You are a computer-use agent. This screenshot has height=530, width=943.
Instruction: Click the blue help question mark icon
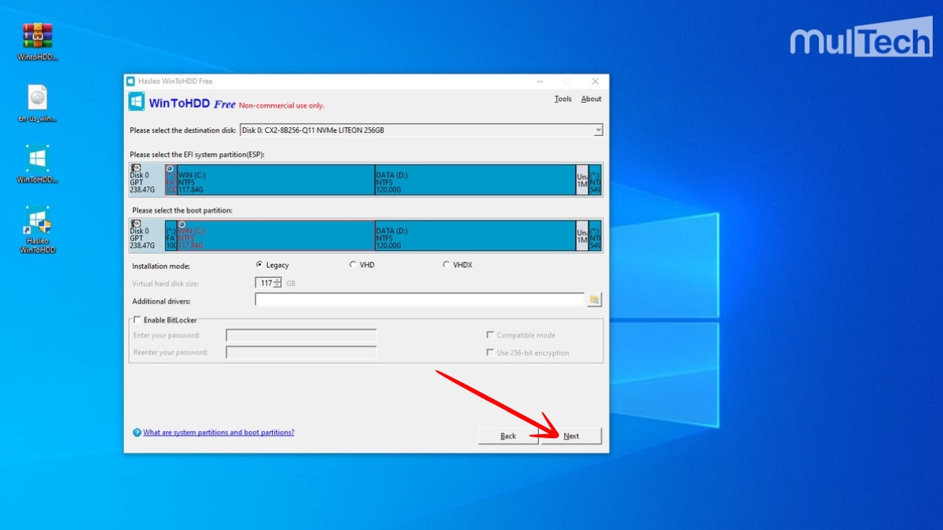pos(137,433)
